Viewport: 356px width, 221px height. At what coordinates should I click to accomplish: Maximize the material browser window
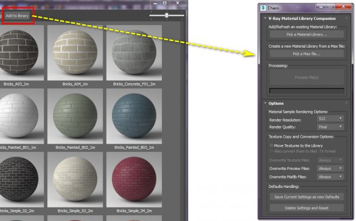tap(165, 3)
